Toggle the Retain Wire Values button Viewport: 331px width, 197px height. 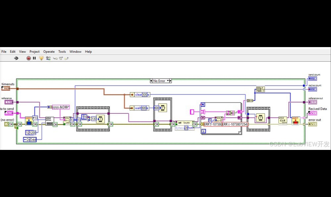tap(48, 58)
